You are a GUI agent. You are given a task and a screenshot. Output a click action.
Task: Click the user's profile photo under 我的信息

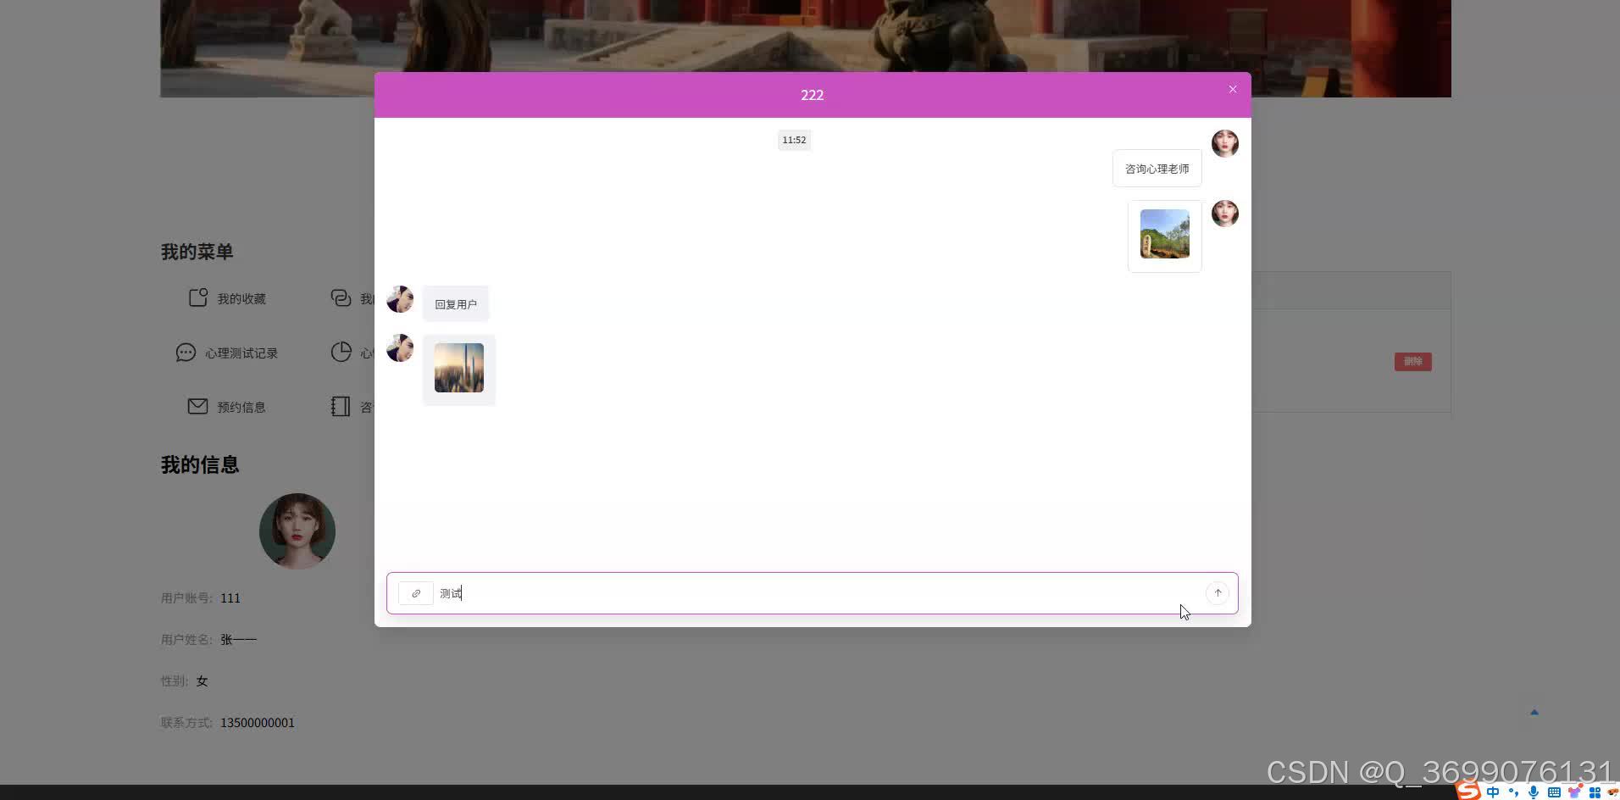(x=297, y=531)
